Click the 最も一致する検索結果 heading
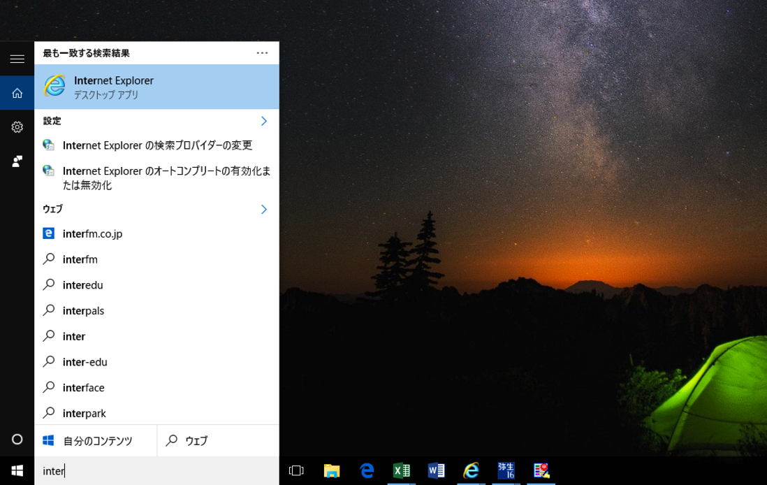The image size is (767, 485). click(86, 53)
